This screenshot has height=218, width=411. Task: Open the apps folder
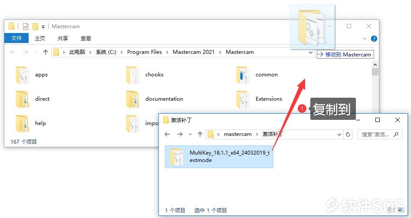pyautogui.click(x=31, y=75)
